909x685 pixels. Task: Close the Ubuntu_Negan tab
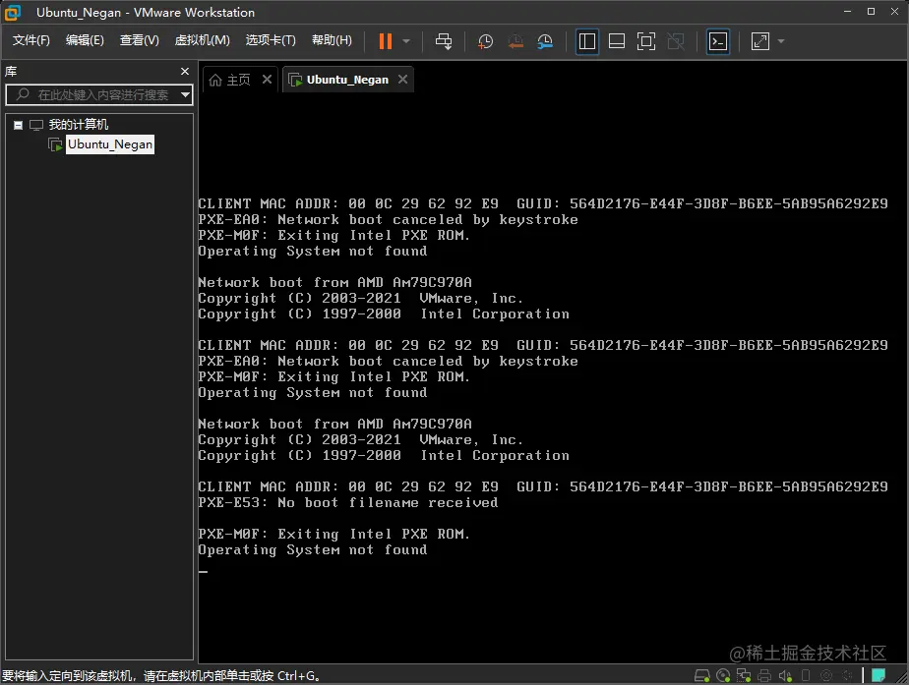[x=403, y=80]
